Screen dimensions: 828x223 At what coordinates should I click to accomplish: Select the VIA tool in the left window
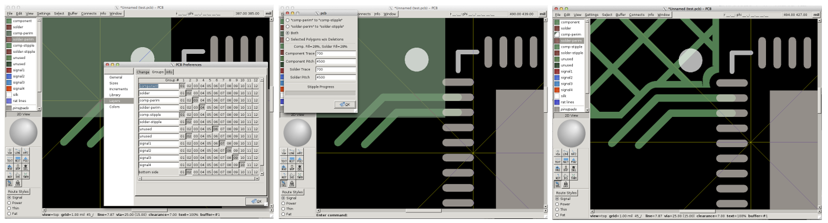tap(10, 152)
